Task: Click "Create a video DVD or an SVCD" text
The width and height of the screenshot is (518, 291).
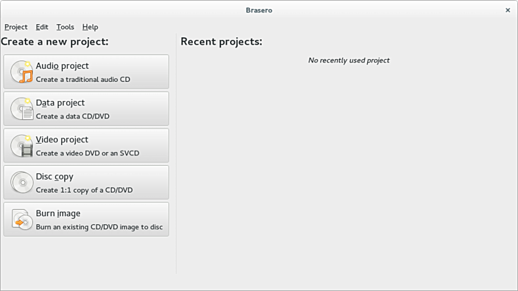Action: click(x=87, y=153)
